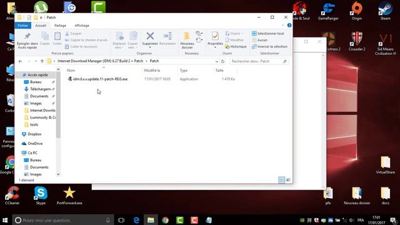Screen dimensions: 400x225
Task: Go back with the back arrow
Action: pos(21,61)
